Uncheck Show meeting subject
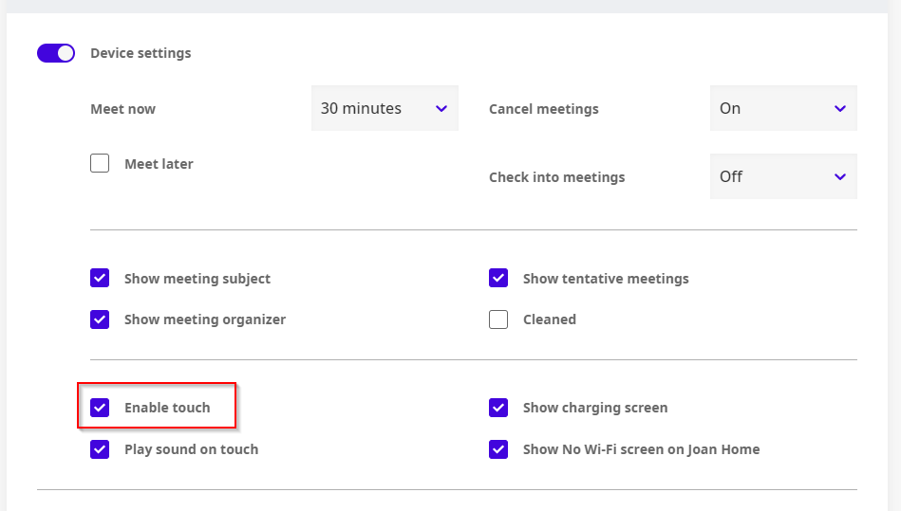The image size is (901, 511). [x=100, y=278]
